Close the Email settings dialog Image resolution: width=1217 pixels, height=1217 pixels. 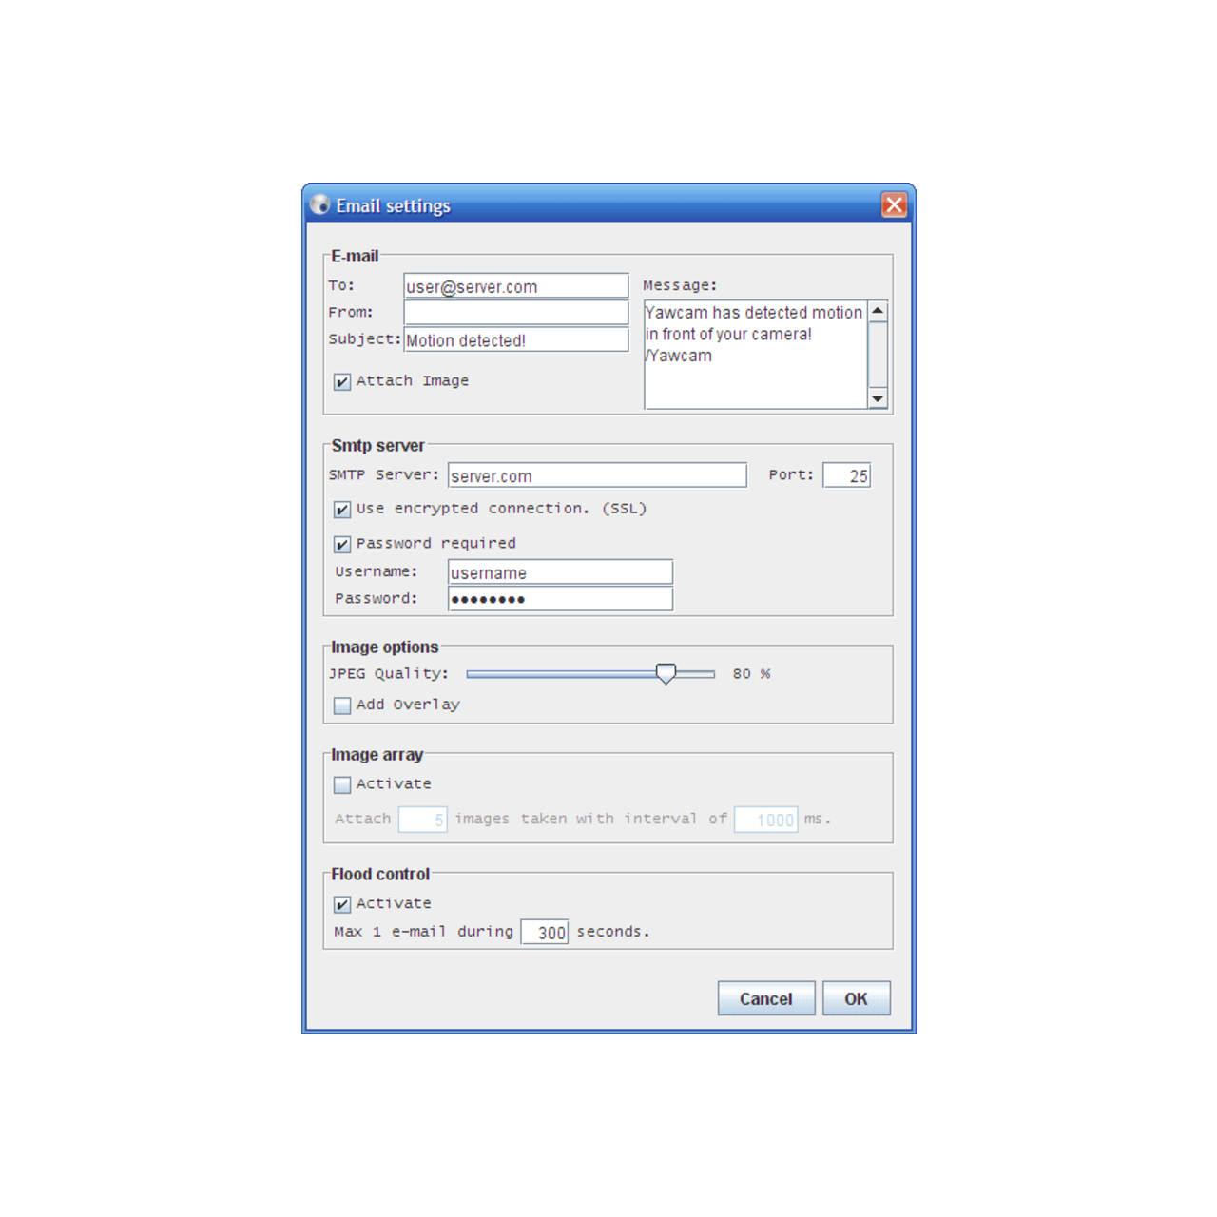point(893,204)
